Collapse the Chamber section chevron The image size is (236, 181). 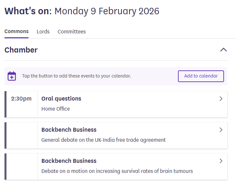223,50
